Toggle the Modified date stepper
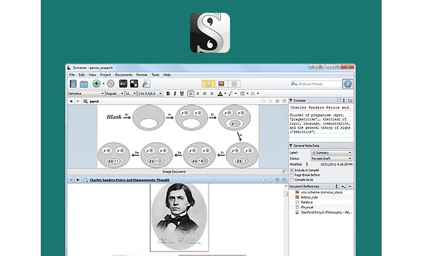Viewport: 423px width, 256px height. click(x=307, y=164)
